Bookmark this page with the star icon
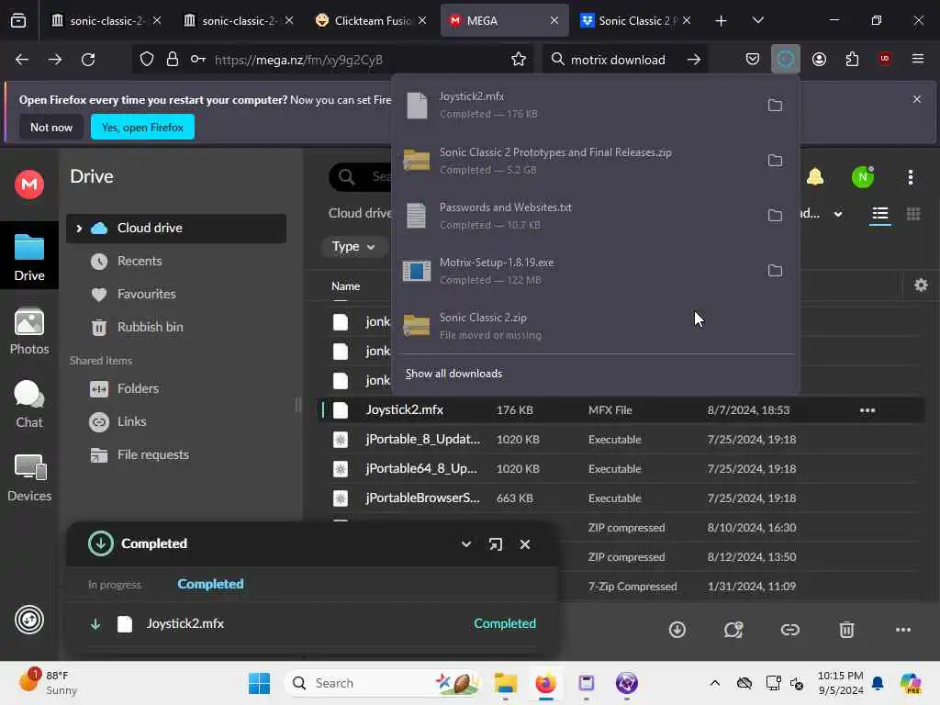 [518, 59]
